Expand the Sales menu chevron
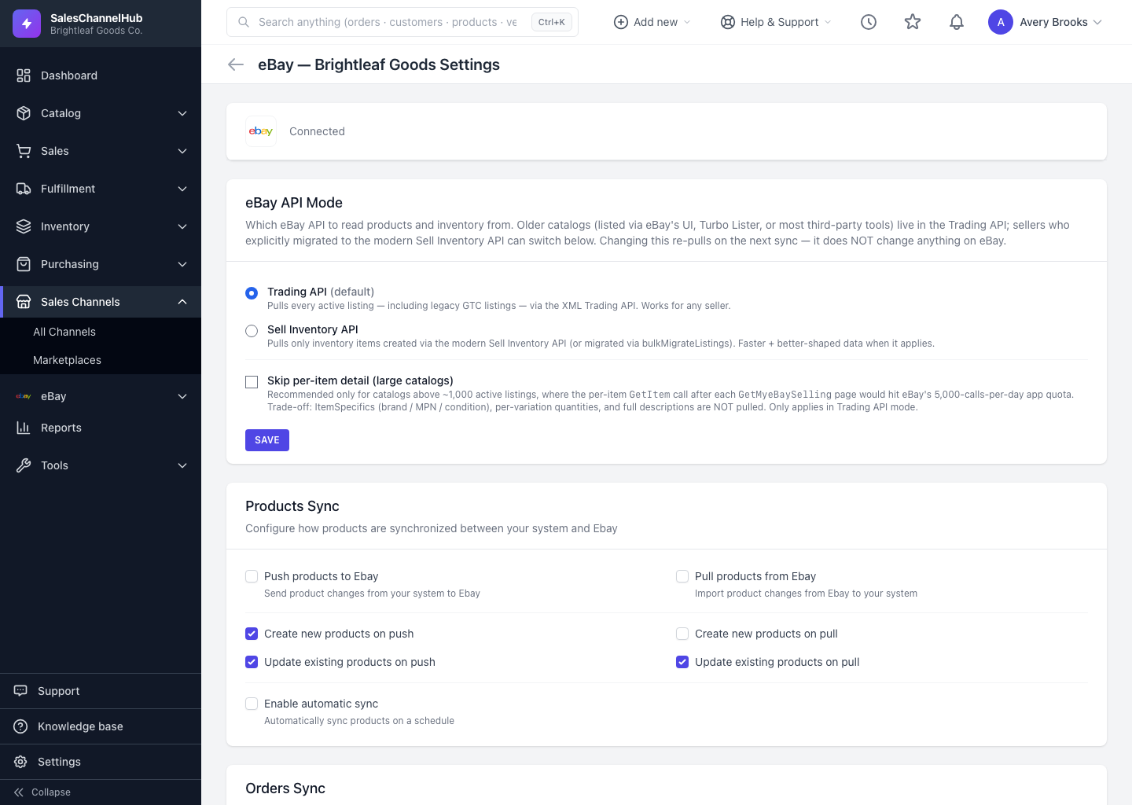This screenshot has height=805, width=1132. (182, 151)
